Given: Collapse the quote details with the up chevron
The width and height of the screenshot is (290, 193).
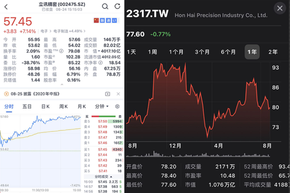Looking at the screenshot, I should (62, 85).
